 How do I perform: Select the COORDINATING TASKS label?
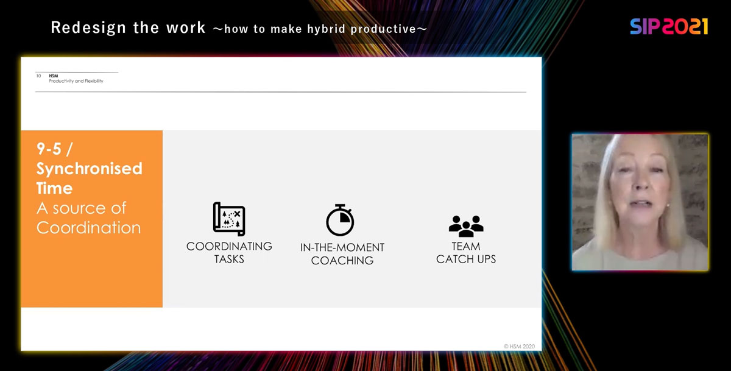point(229,252)
